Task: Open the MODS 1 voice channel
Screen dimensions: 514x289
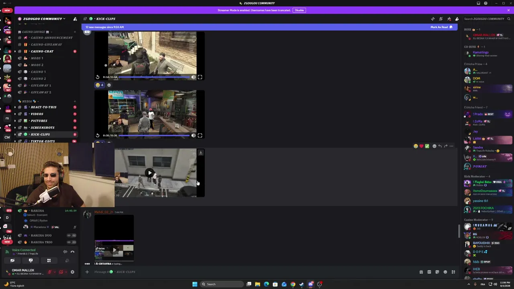Action: [x=47, y=58]
